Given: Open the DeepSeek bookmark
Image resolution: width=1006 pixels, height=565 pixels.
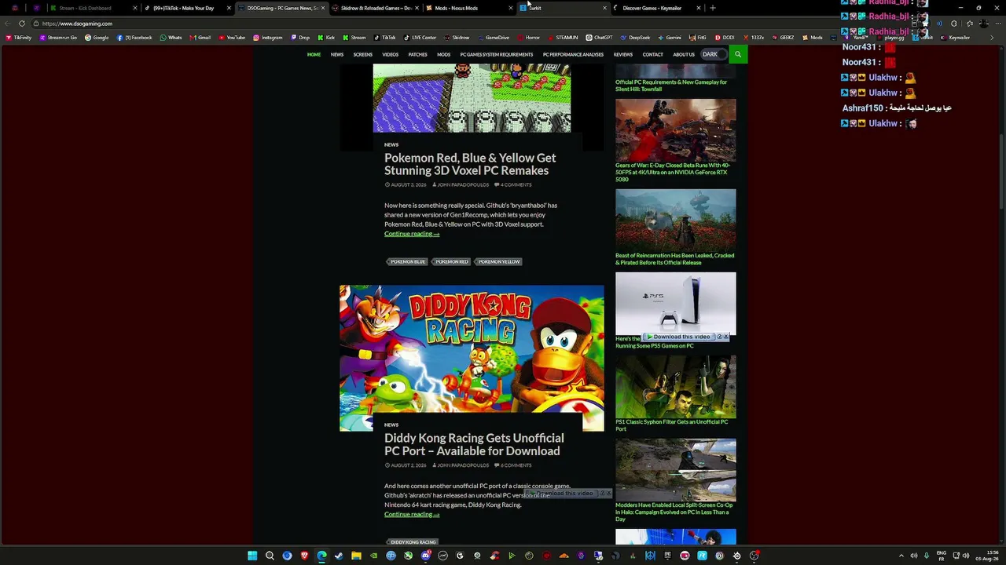Looking at the screenshot, I should pos(635,38).
